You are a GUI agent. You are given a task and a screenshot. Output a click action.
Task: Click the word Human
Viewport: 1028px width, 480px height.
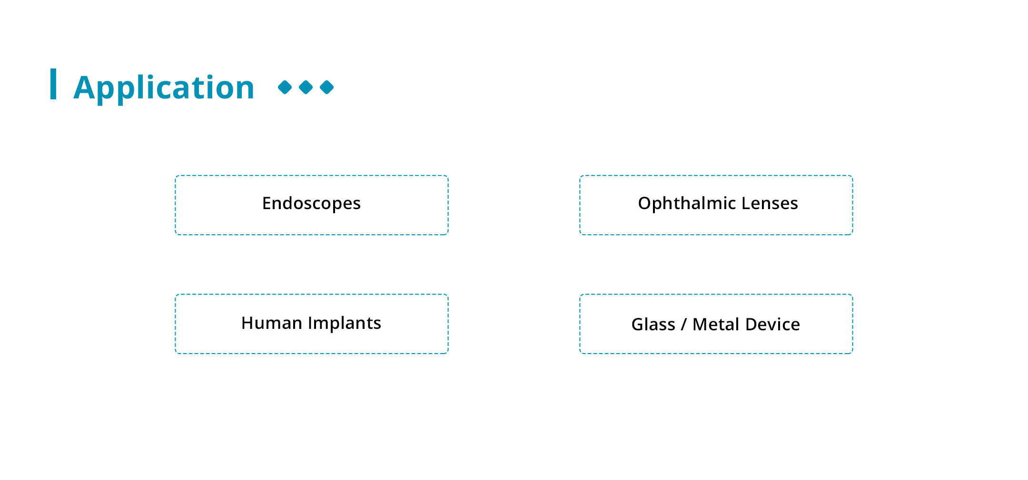coord(271,323)
